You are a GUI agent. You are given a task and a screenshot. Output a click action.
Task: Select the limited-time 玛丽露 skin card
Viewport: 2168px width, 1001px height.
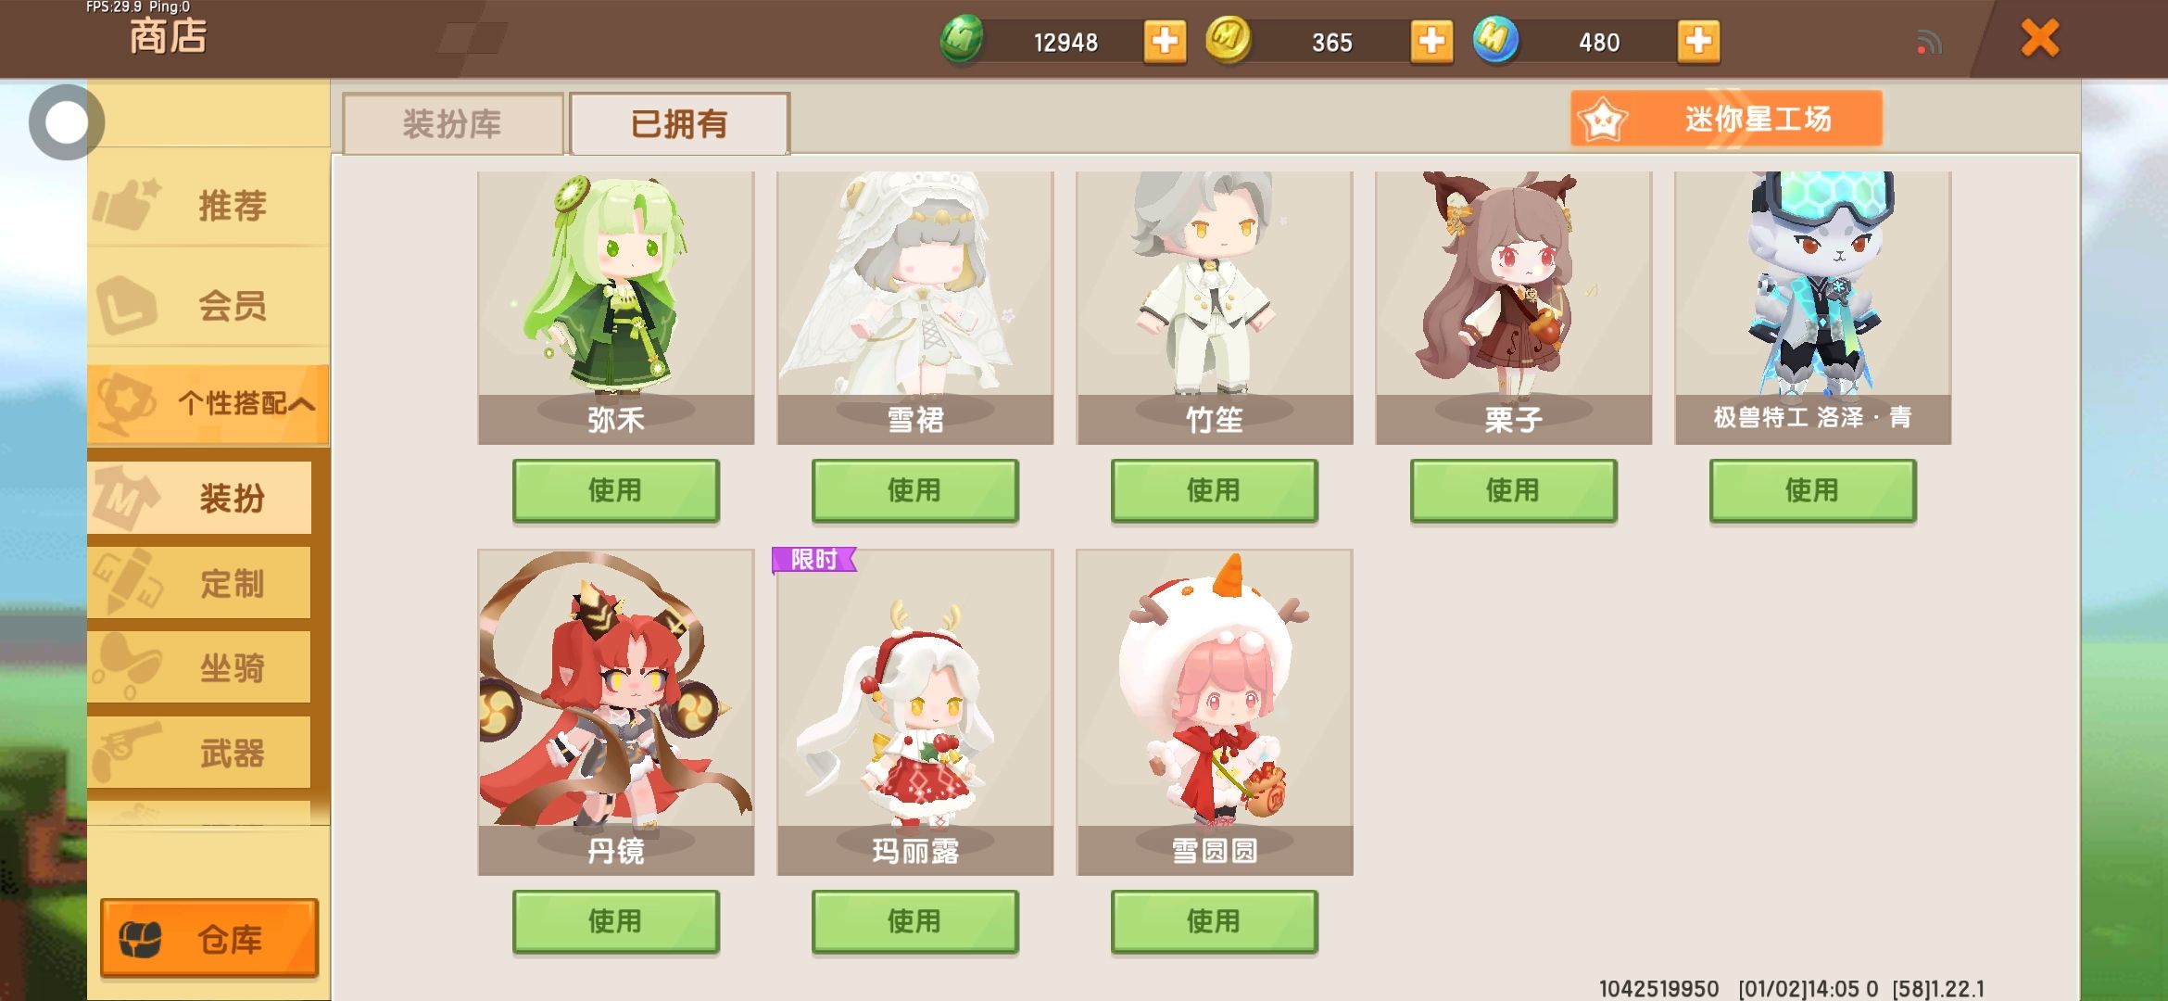pyautogui.click(x=915, y=712)
